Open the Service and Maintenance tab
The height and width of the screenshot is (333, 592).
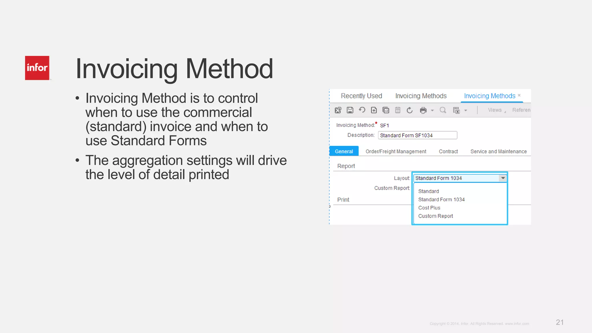click(x=498, y=151)
